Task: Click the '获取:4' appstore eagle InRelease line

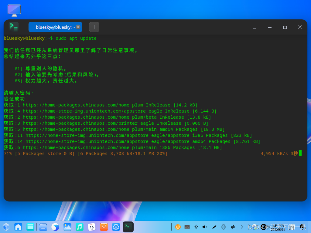Action: click(110, 111)
